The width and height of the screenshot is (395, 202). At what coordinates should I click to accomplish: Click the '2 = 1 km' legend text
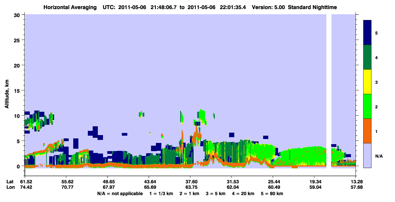click(x=190, y=194)
